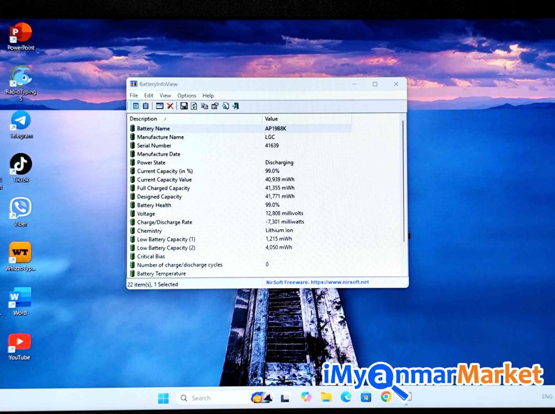
Task: Click the Show Battery Log toolbar icon
Action: (x=145, y=106)
